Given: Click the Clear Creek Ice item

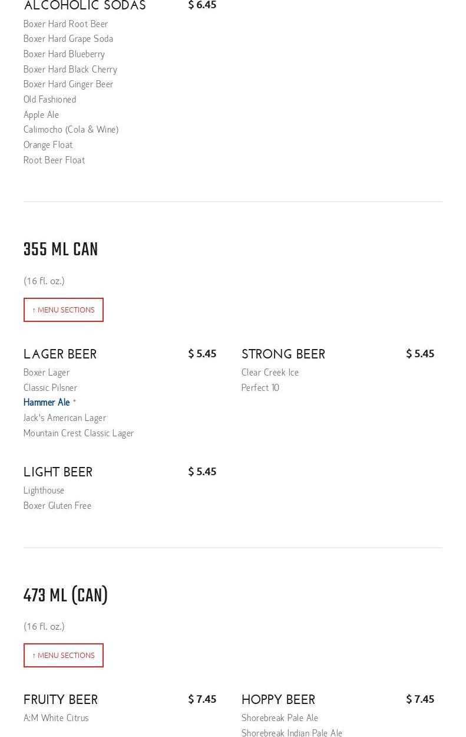Looking at the screenshot, I should coord(270,372).
